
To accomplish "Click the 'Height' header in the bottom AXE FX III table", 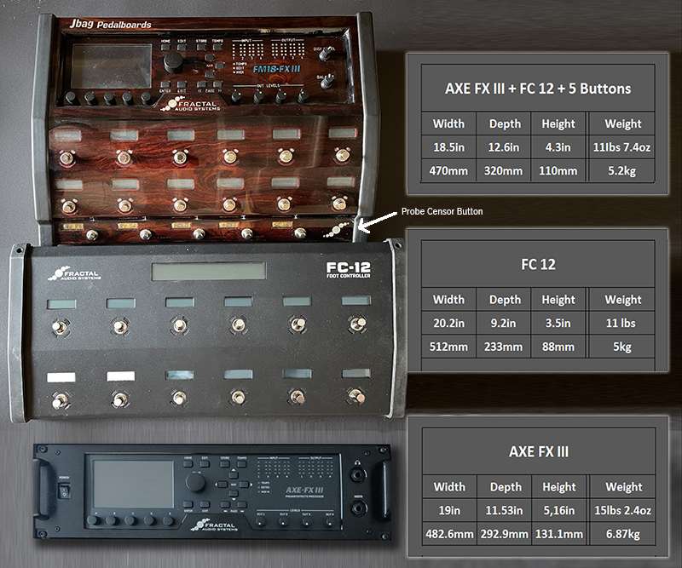I will pos(559,487).
